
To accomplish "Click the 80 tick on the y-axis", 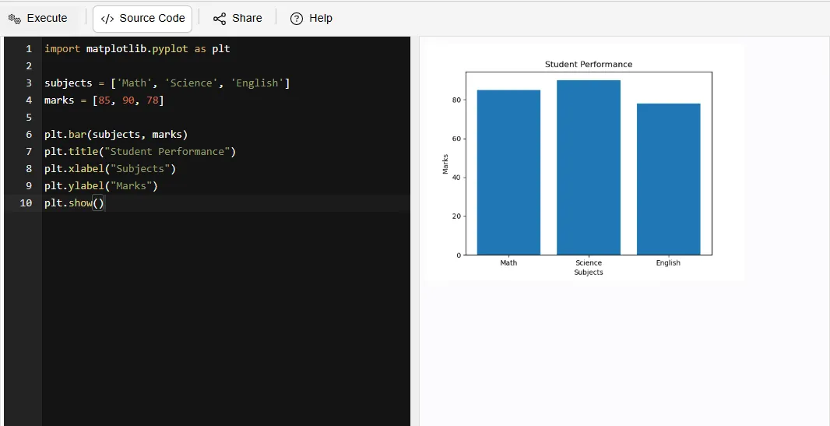I will coord(457,100).
